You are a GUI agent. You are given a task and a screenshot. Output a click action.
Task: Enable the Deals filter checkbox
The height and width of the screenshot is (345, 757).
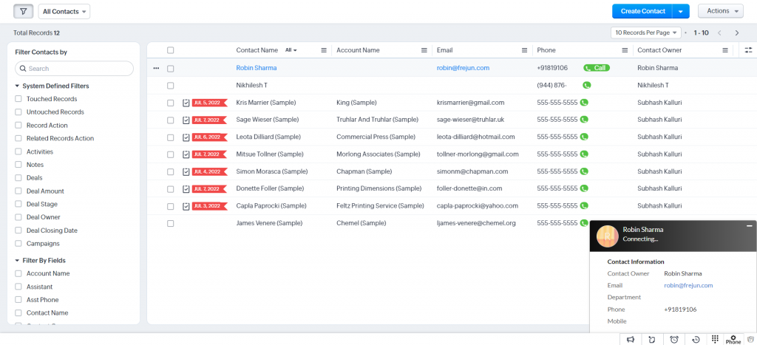[18, 178]
